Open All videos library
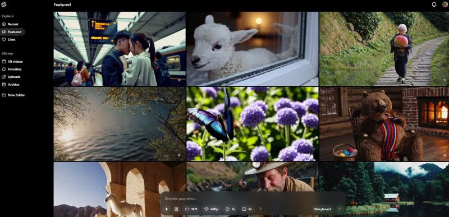This screenshot has height=217, width=449. 12,62
